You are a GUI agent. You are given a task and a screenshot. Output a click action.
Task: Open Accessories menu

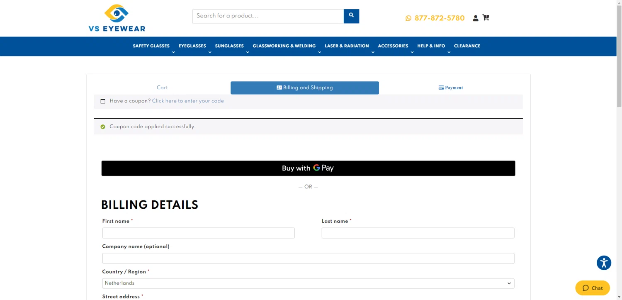(x=393, y=46)
